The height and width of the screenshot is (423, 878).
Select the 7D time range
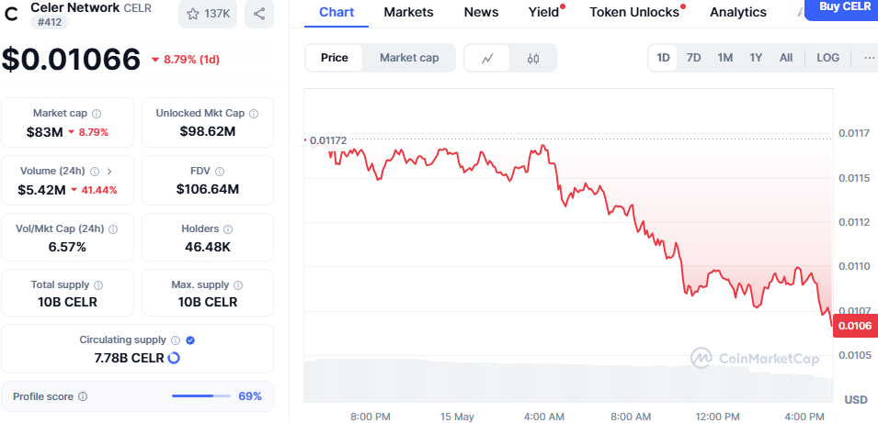[x=694, y=58]
